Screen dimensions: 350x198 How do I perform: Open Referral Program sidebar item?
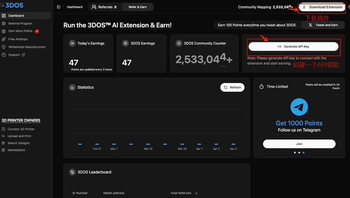[20, 24]
